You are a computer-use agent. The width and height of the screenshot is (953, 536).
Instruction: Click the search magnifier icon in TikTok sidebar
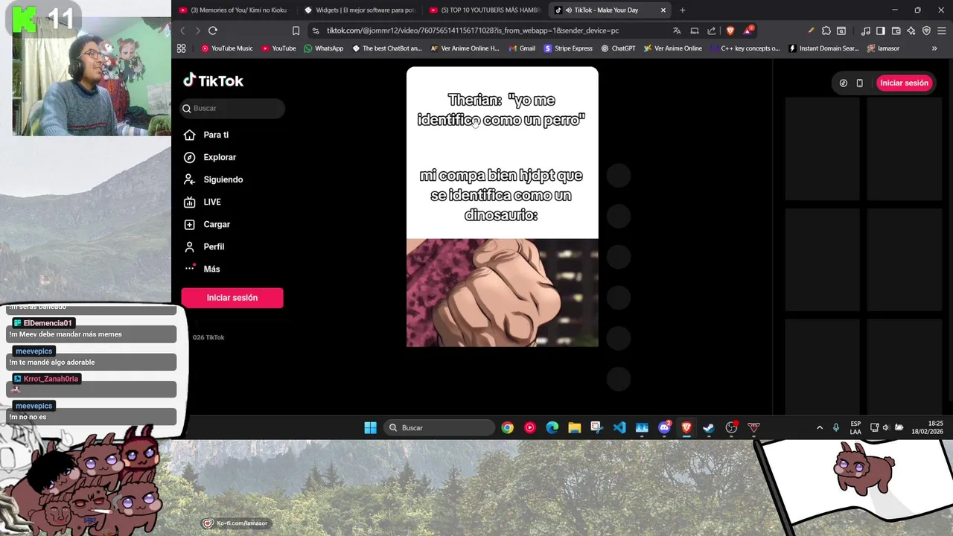tap(187, 109)
